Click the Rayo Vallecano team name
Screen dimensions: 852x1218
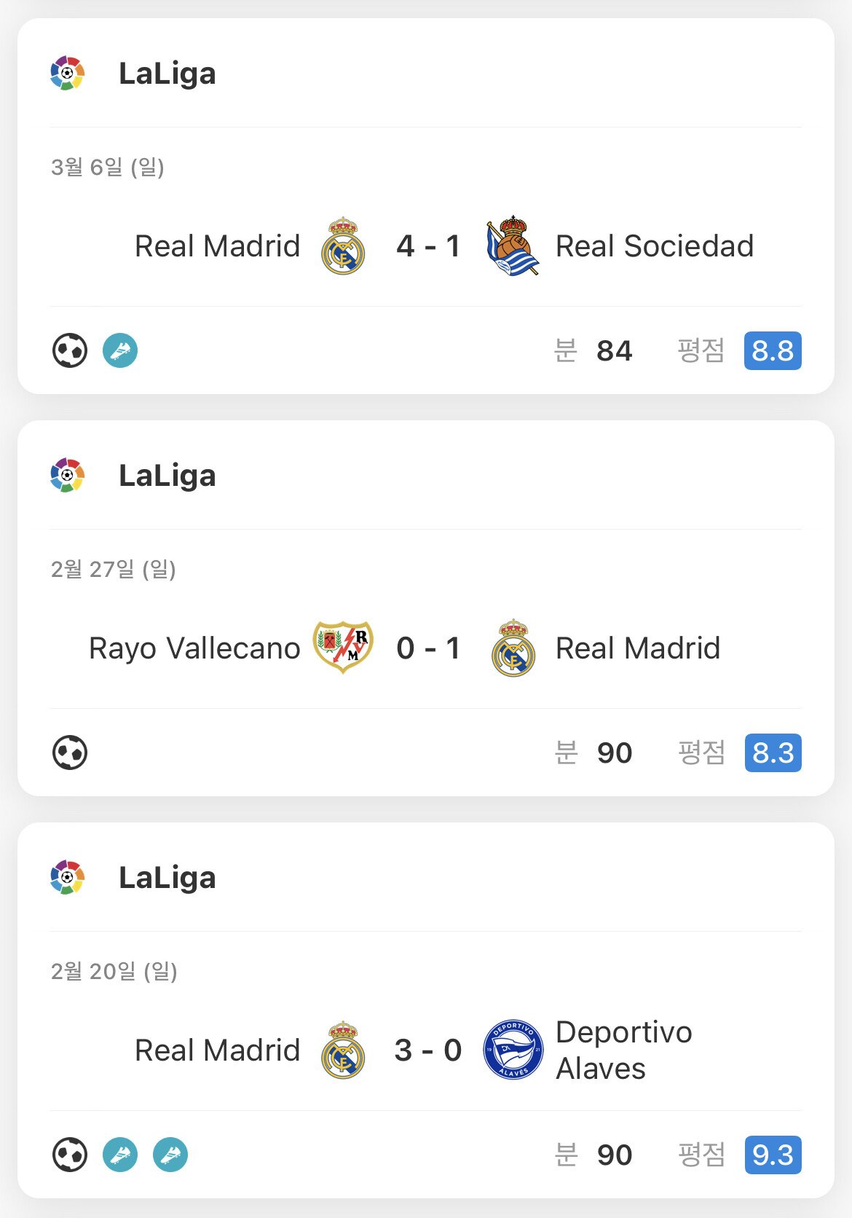point(194,648)
